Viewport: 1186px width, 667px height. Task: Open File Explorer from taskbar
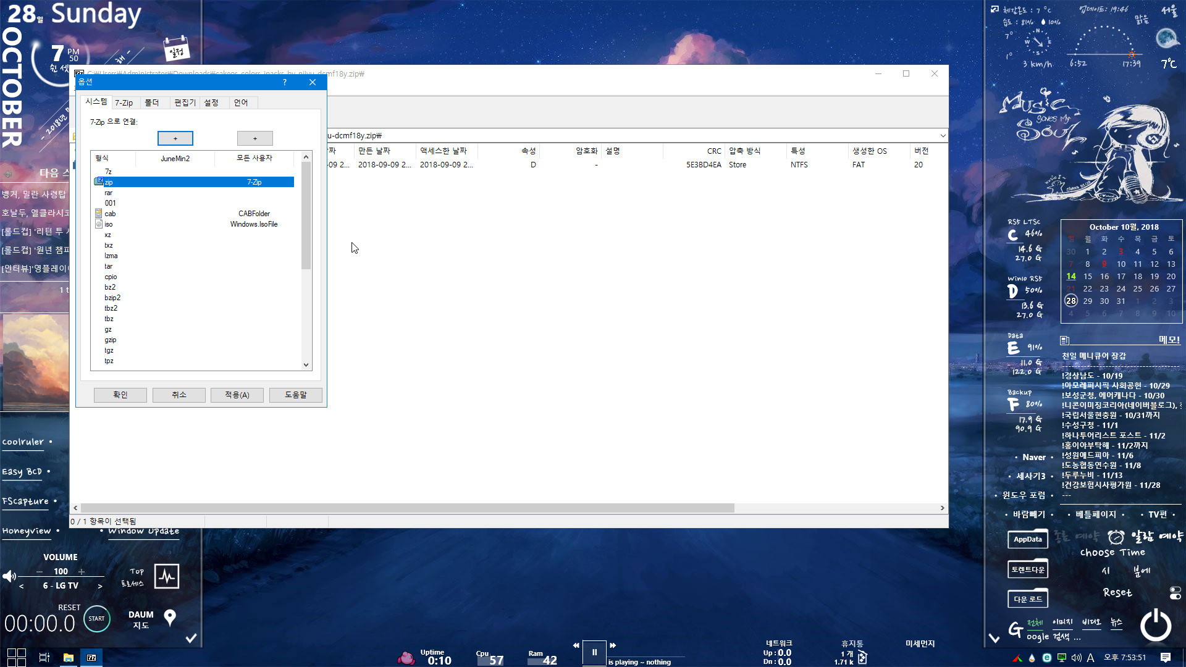click(x=69, y=657)
